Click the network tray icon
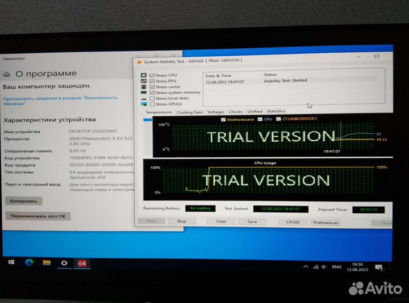 (x=315, y=266)
